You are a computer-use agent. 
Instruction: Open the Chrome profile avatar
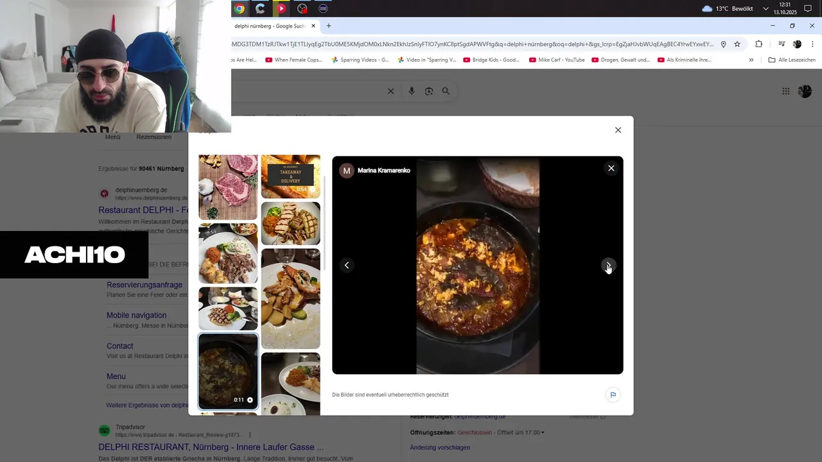pyautogui.click(x=797, y=44)
